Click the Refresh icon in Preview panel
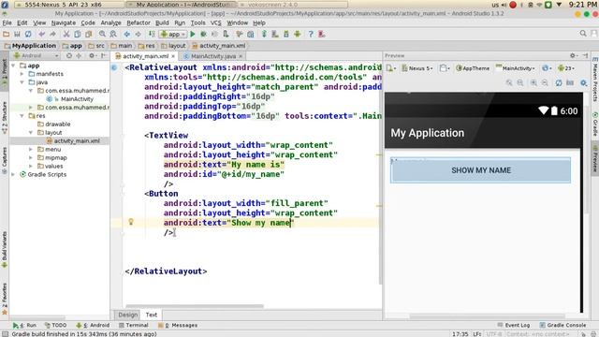 click(559, 82)
